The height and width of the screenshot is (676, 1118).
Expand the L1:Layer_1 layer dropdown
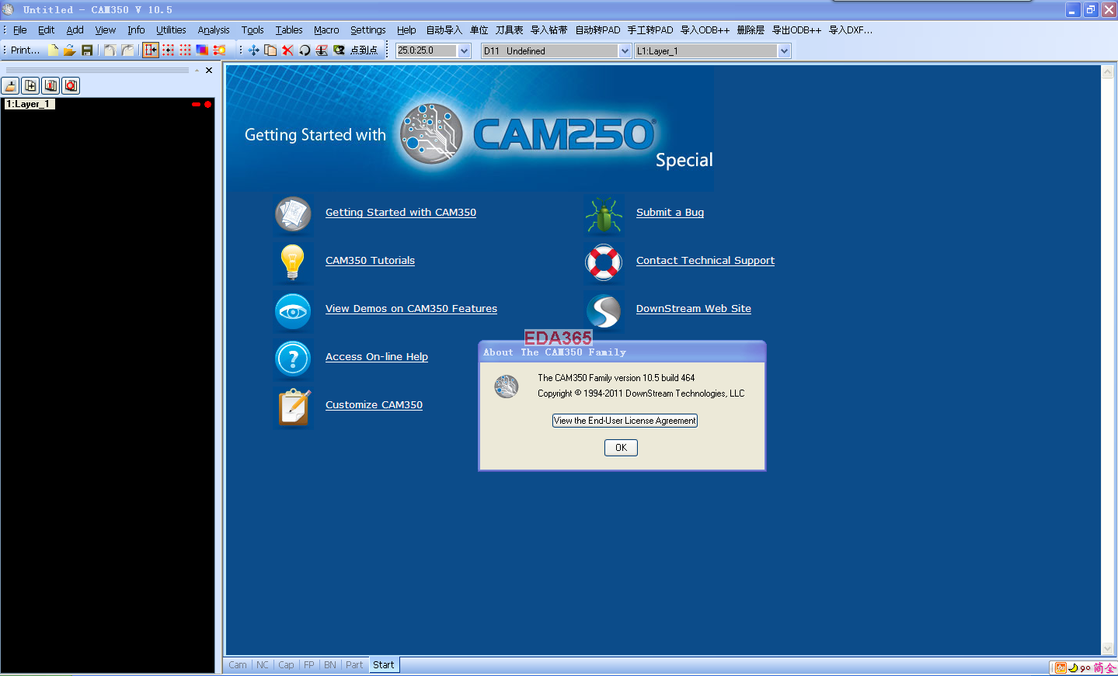click(784, 51)
